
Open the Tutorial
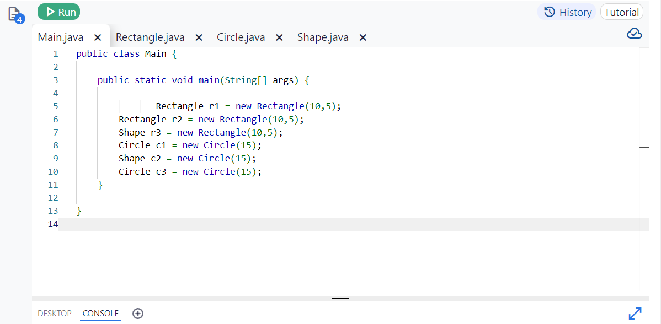pyautogui.click(x=622, y=12)
